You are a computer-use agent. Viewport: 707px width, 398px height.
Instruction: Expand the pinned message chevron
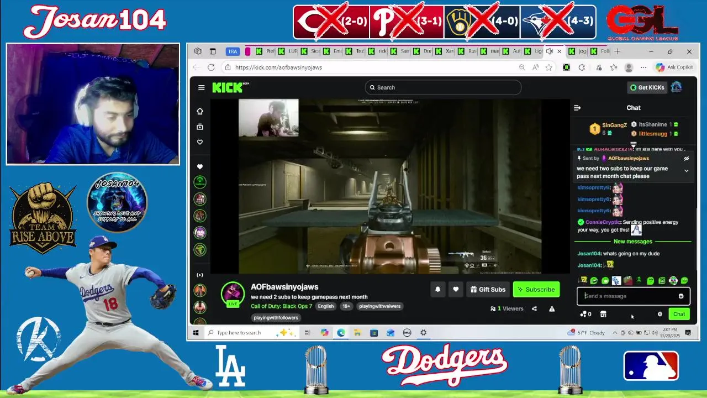[x=687, y=171]
